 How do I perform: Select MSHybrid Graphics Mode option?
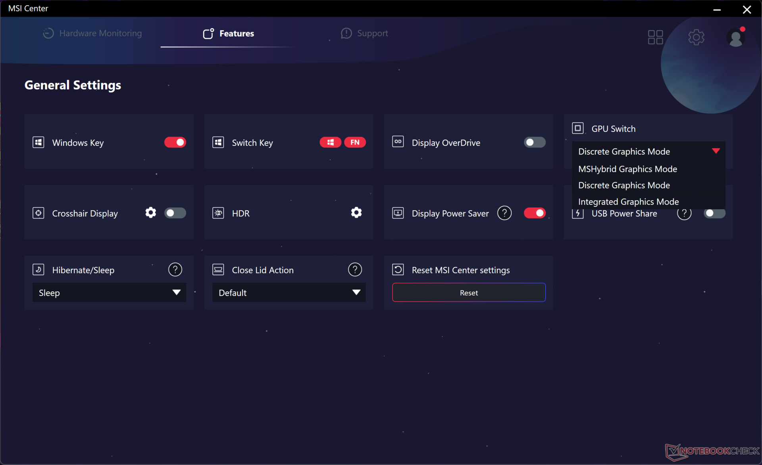click(x=627, y=169)
